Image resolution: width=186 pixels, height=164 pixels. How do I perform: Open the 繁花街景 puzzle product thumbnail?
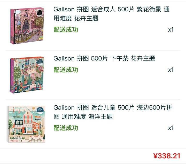click(x=27, y=26)
